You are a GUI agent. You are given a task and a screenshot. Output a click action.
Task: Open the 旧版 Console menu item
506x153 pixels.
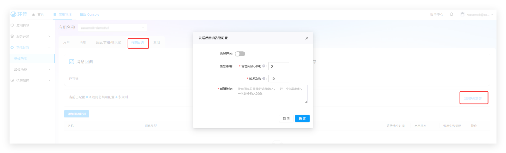(x=89, y=15)
